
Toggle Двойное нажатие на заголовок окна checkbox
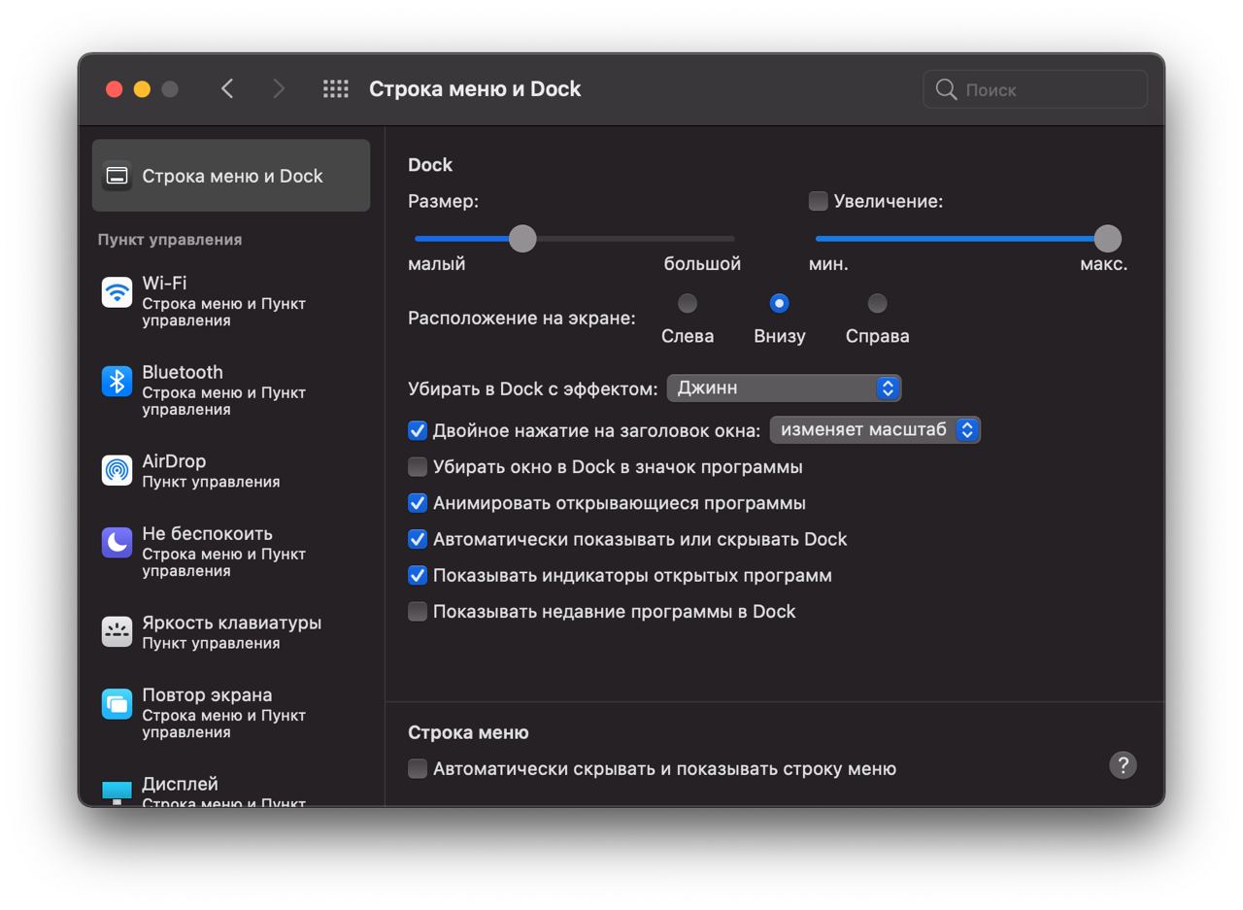click(418, 430)
